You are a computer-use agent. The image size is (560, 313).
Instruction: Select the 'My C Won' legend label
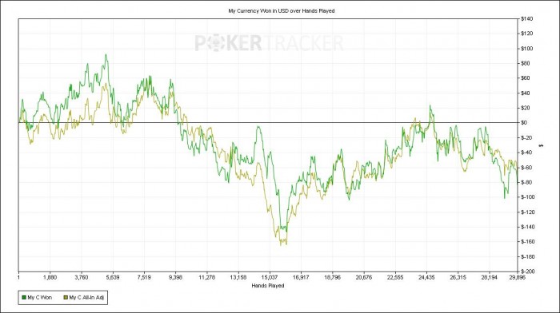tap(40, 297)
